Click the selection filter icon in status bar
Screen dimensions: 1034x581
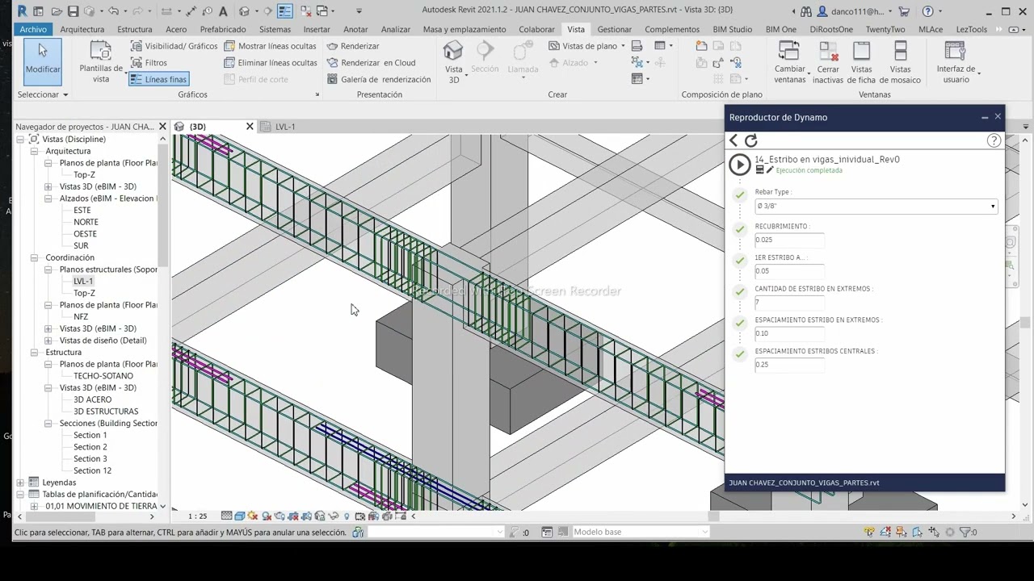pyautogui.click(x=967, y=532)
